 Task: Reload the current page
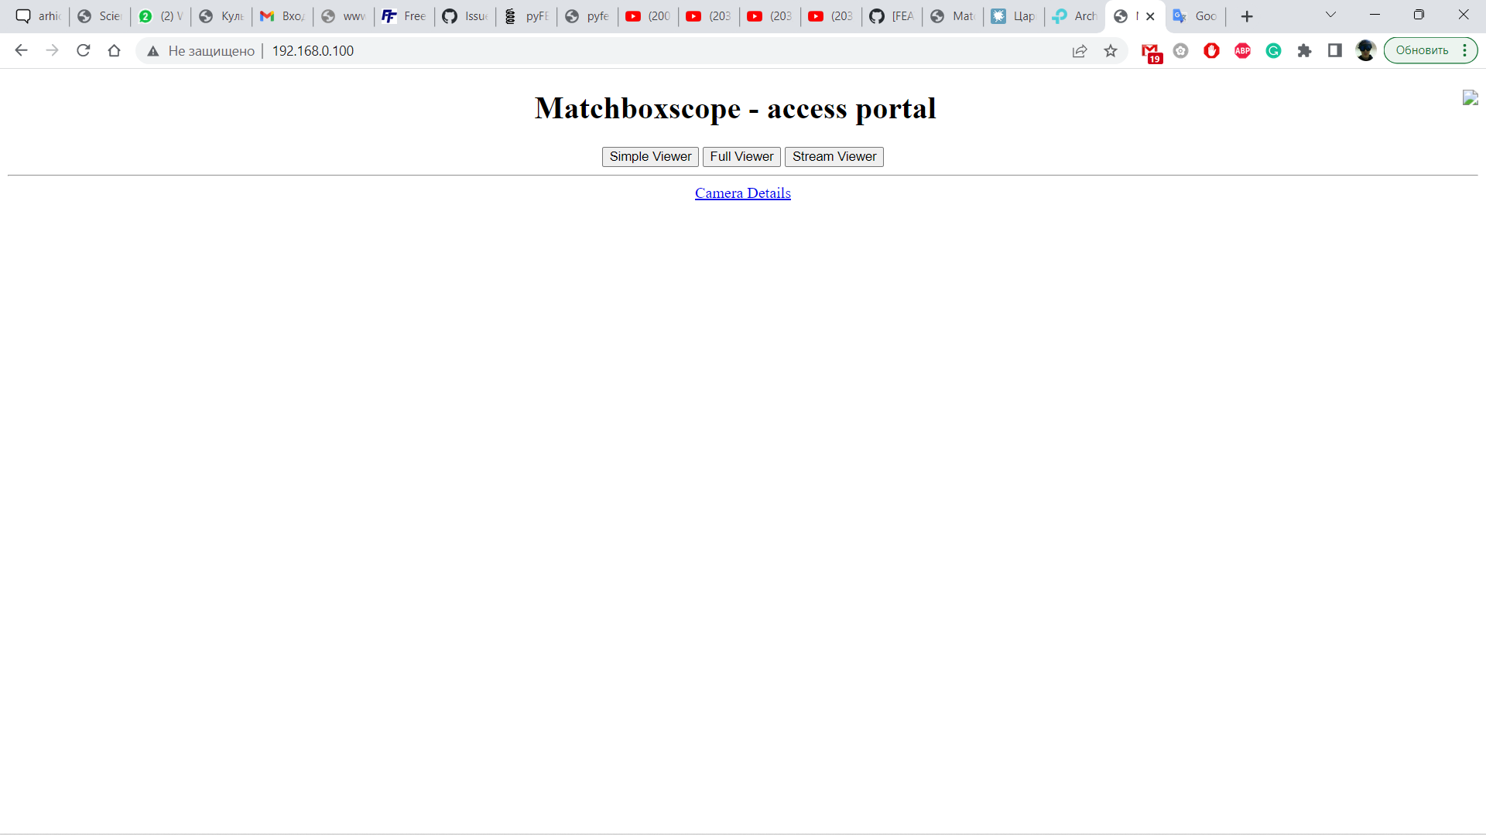point(84,51)
